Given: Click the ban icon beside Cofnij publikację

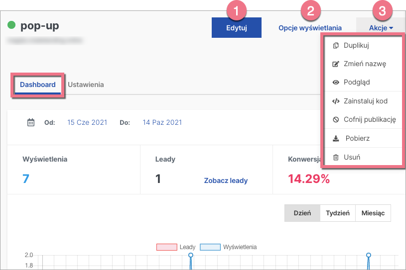Looking at the screenshot, I should pos(336,119).
